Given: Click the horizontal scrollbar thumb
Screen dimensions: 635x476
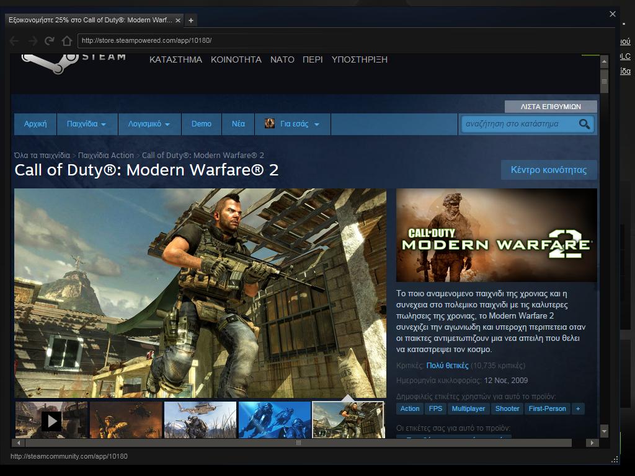Looking at the screenshot, I should pos(298,443).
